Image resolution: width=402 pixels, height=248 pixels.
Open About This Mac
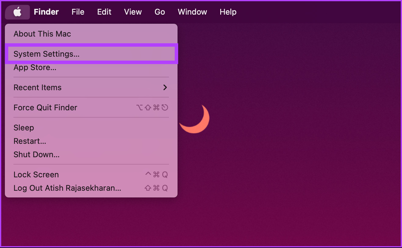click(x=42, y=34)
